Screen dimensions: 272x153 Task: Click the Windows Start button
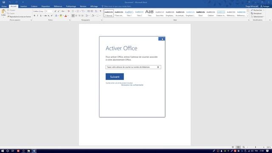point(3,151)
